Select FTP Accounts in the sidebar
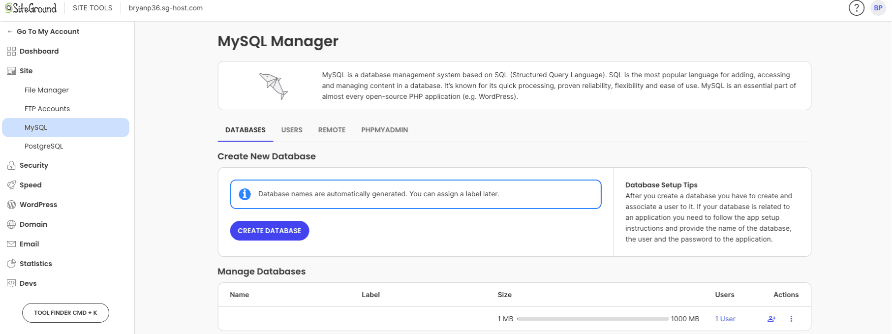This screenshot has width=892, height=334. 47,109
